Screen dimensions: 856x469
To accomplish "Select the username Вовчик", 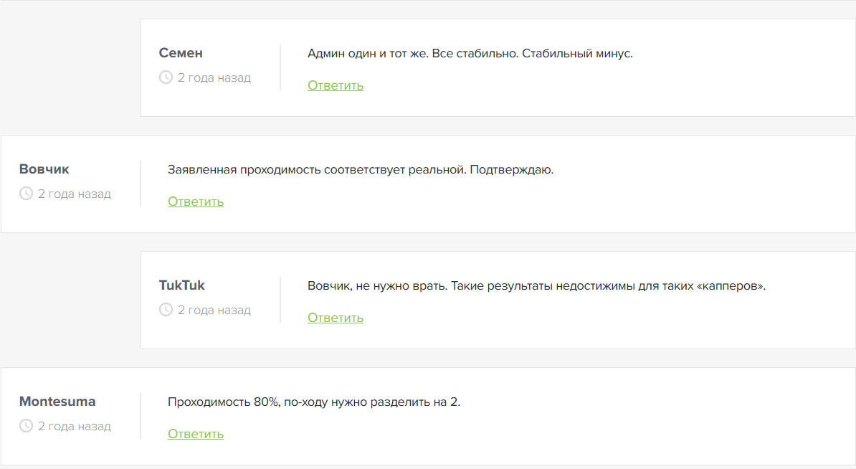I will 44,169.
